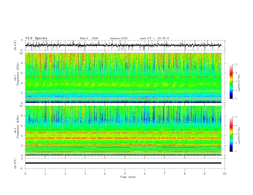Image resolution: width=253 pixels, height=195 pixels.
Task: Click time axis tick label "7"
Action: coord(165,174)
